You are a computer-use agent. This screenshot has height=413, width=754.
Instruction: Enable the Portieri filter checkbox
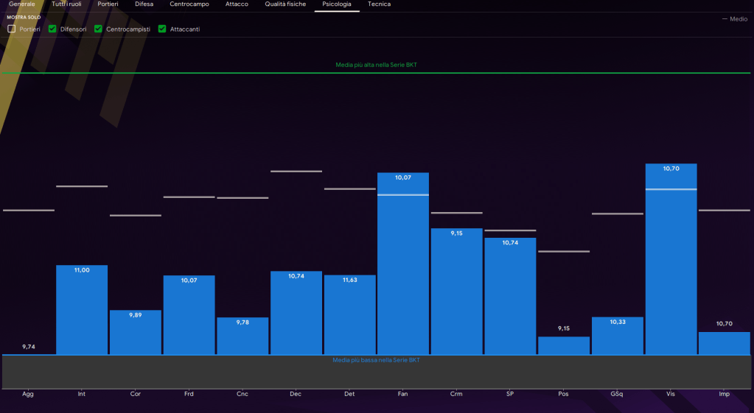coord(12,29)
